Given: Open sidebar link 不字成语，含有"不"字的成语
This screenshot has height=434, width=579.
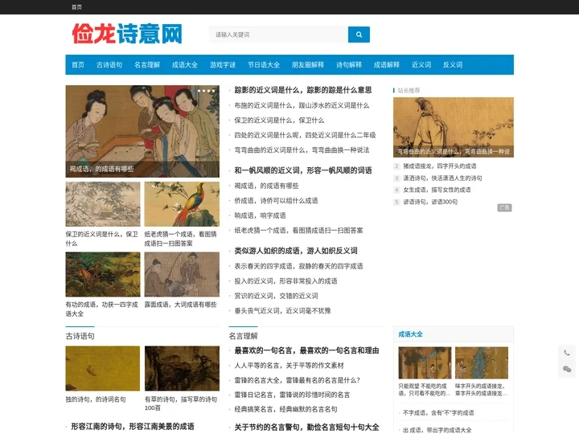Looking at the screenshot, I should 438,412.
